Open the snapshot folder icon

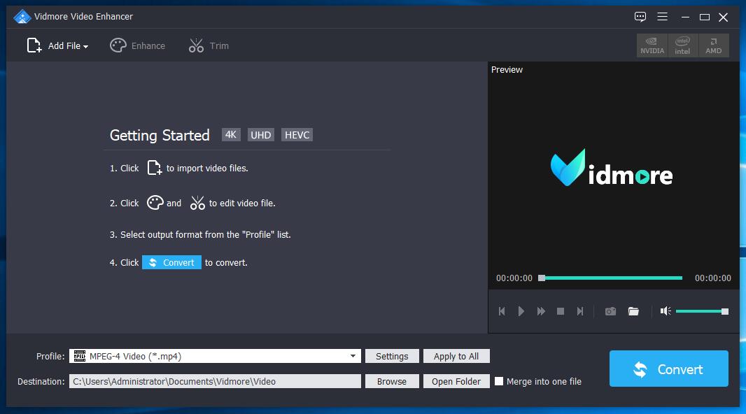(x=633, y=311)
